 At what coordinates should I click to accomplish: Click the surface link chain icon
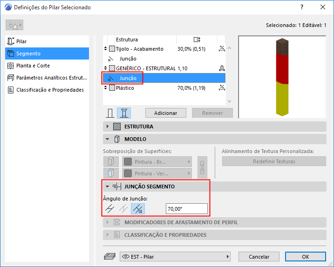click(202, 167)
